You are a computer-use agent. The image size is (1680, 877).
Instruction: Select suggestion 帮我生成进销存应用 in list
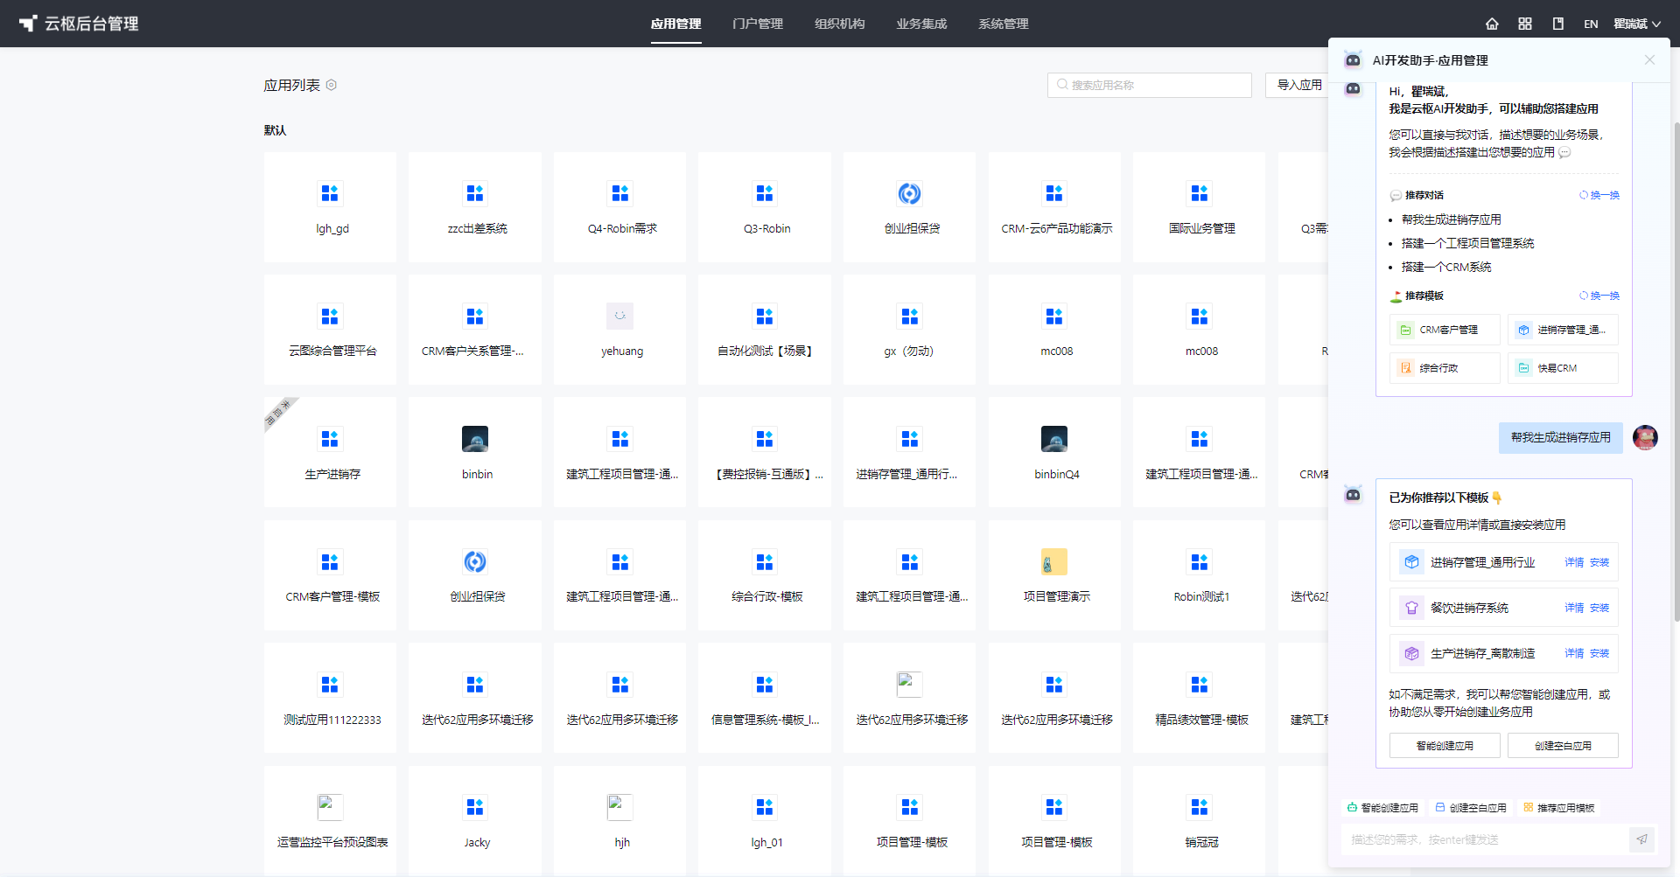point(1451,219)
